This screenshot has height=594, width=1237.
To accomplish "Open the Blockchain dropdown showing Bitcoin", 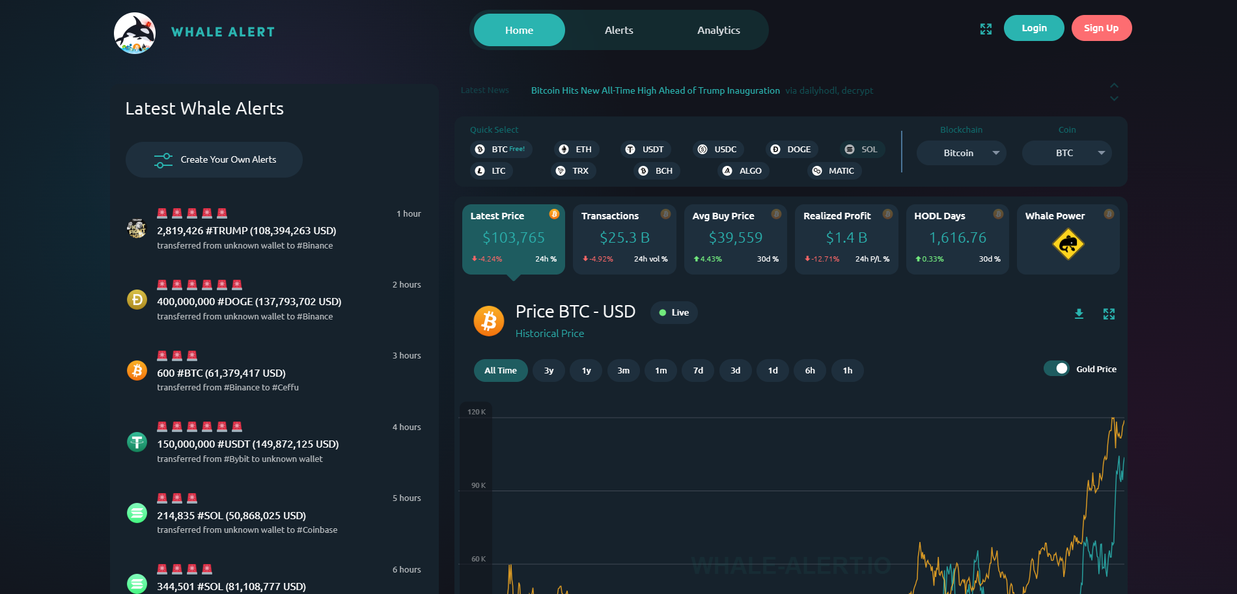I will point(961,153).
